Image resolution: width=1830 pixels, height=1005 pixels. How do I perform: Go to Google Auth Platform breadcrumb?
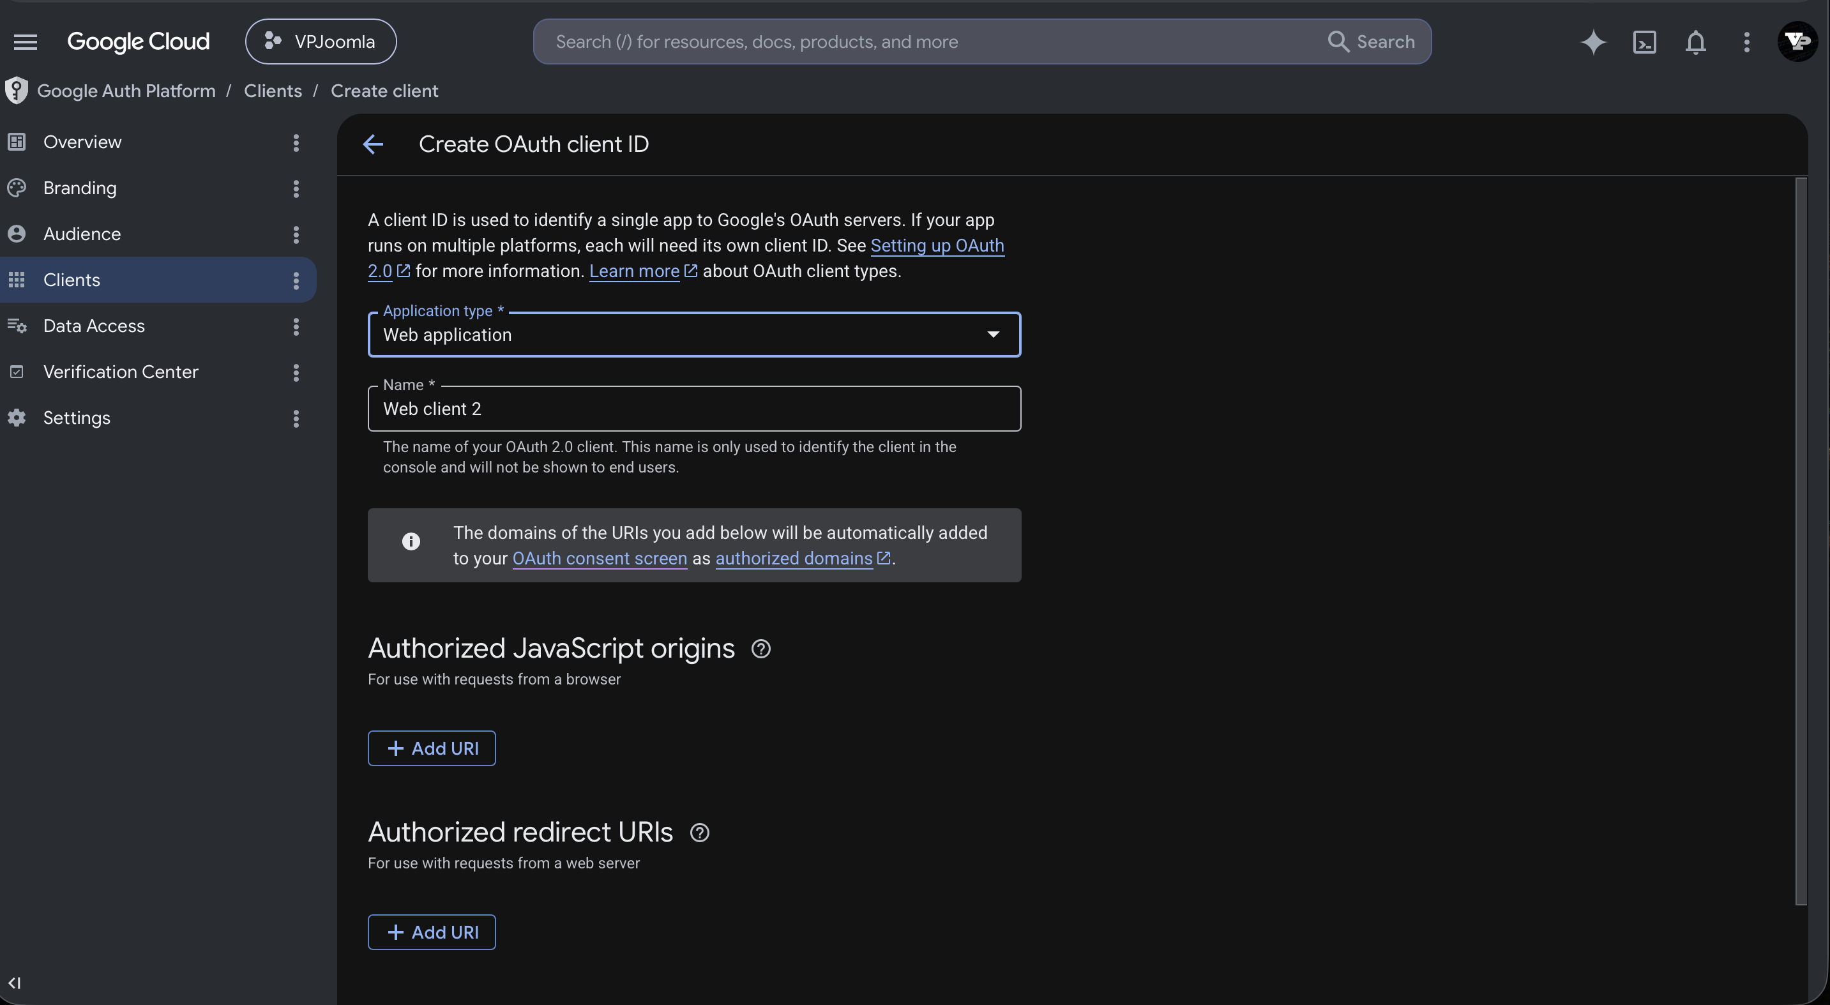(x=126, y=91)
